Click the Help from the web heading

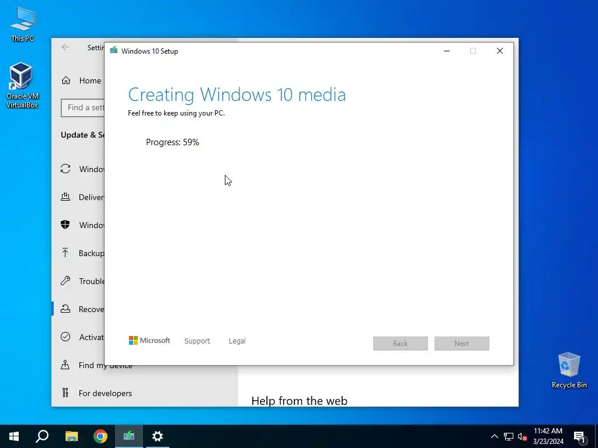(300, 401)
